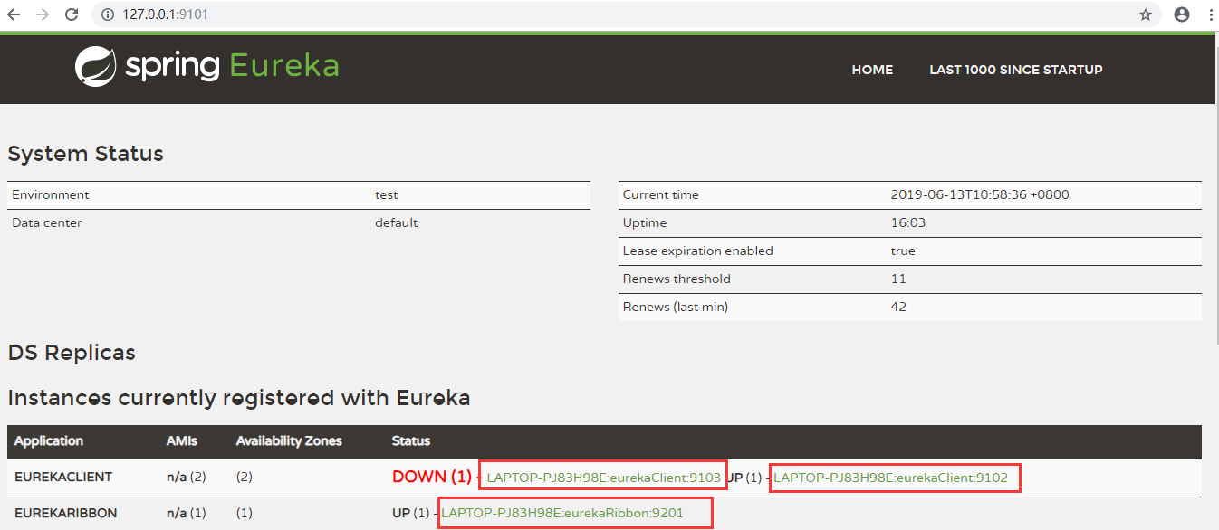Image resolution: width=1219 pixels, height=530 pixels.
Task: Select the lease expiration value true
Action: tap(903, 251)
